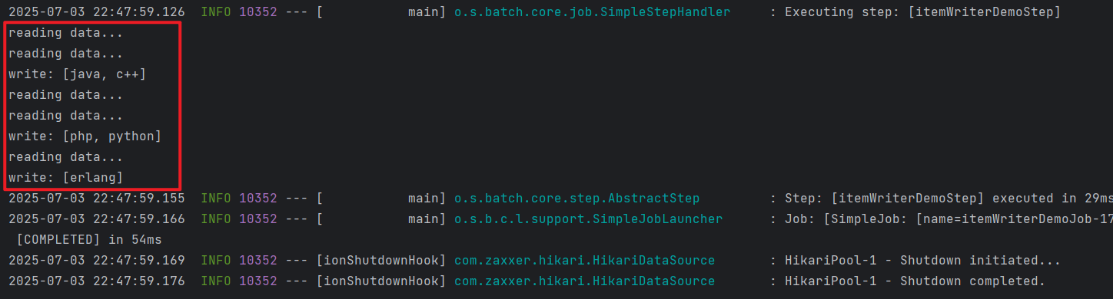Click the o.s.b.c.l.support.SimpleJobLauncher logger name
1113x299 pixels.
click(588, 219)
